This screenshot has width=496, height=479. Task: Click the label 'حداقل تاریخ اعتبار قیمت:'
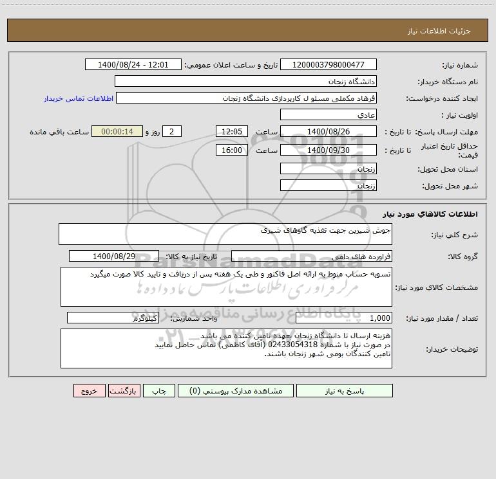(x=449, y=150)
